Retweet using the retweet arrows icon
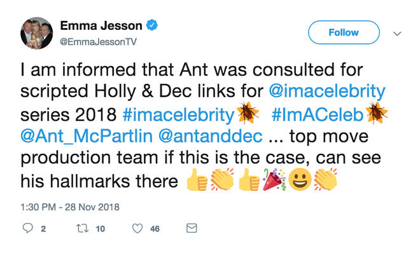This screenshot has height=253, width=420. click(82, 228)
